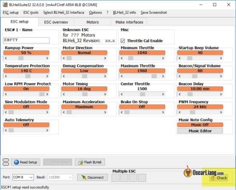This screenshot has height=190, width=236.
Task: Select the first Multiple ESC box
Action: click(x=115, y=178)
